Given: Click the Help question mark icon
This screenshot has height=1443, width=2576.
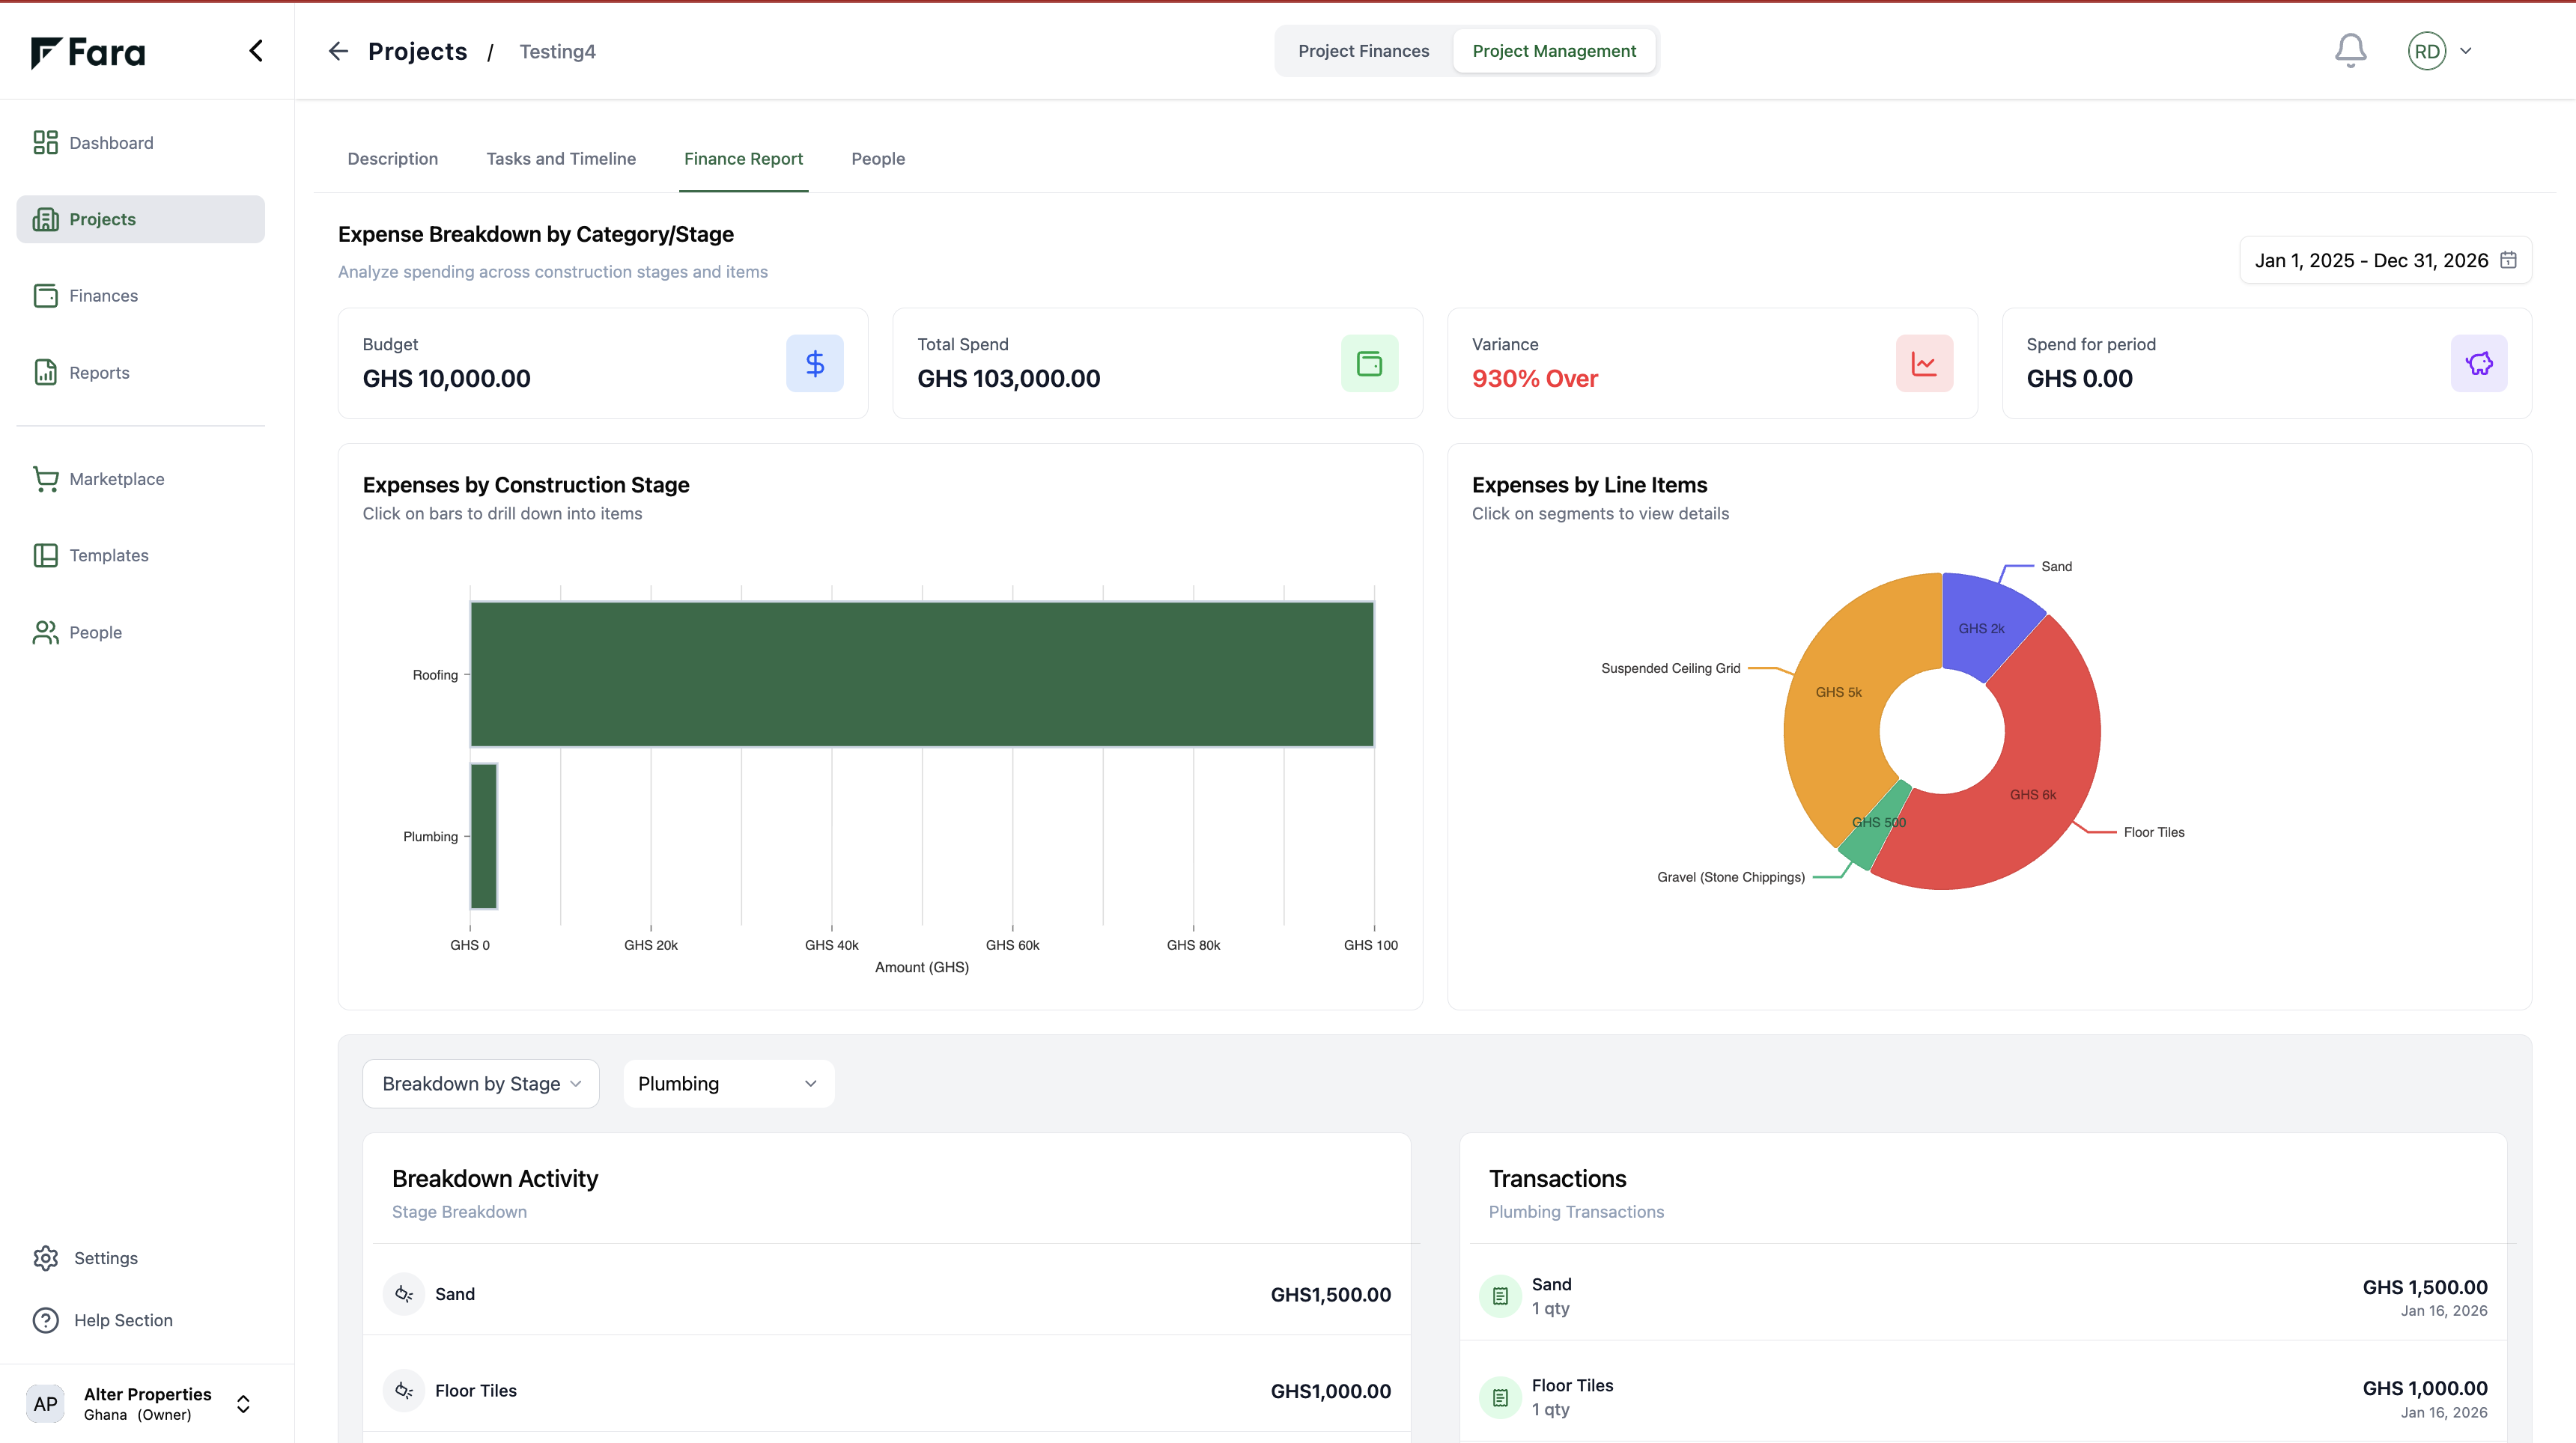Looking at the screenshot, I should [45, 1320].
